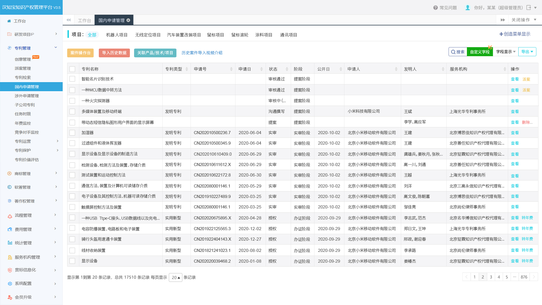Click the 常见问题 help question icon

[x=435, y=8]
